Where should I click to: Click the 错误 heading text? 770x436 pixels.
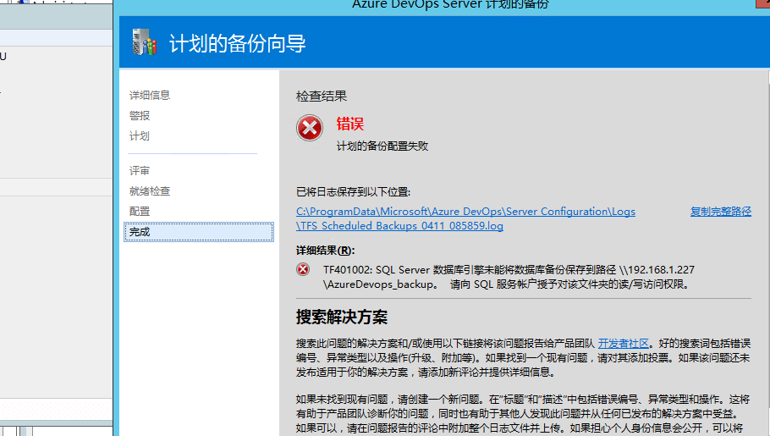point(349,124)
